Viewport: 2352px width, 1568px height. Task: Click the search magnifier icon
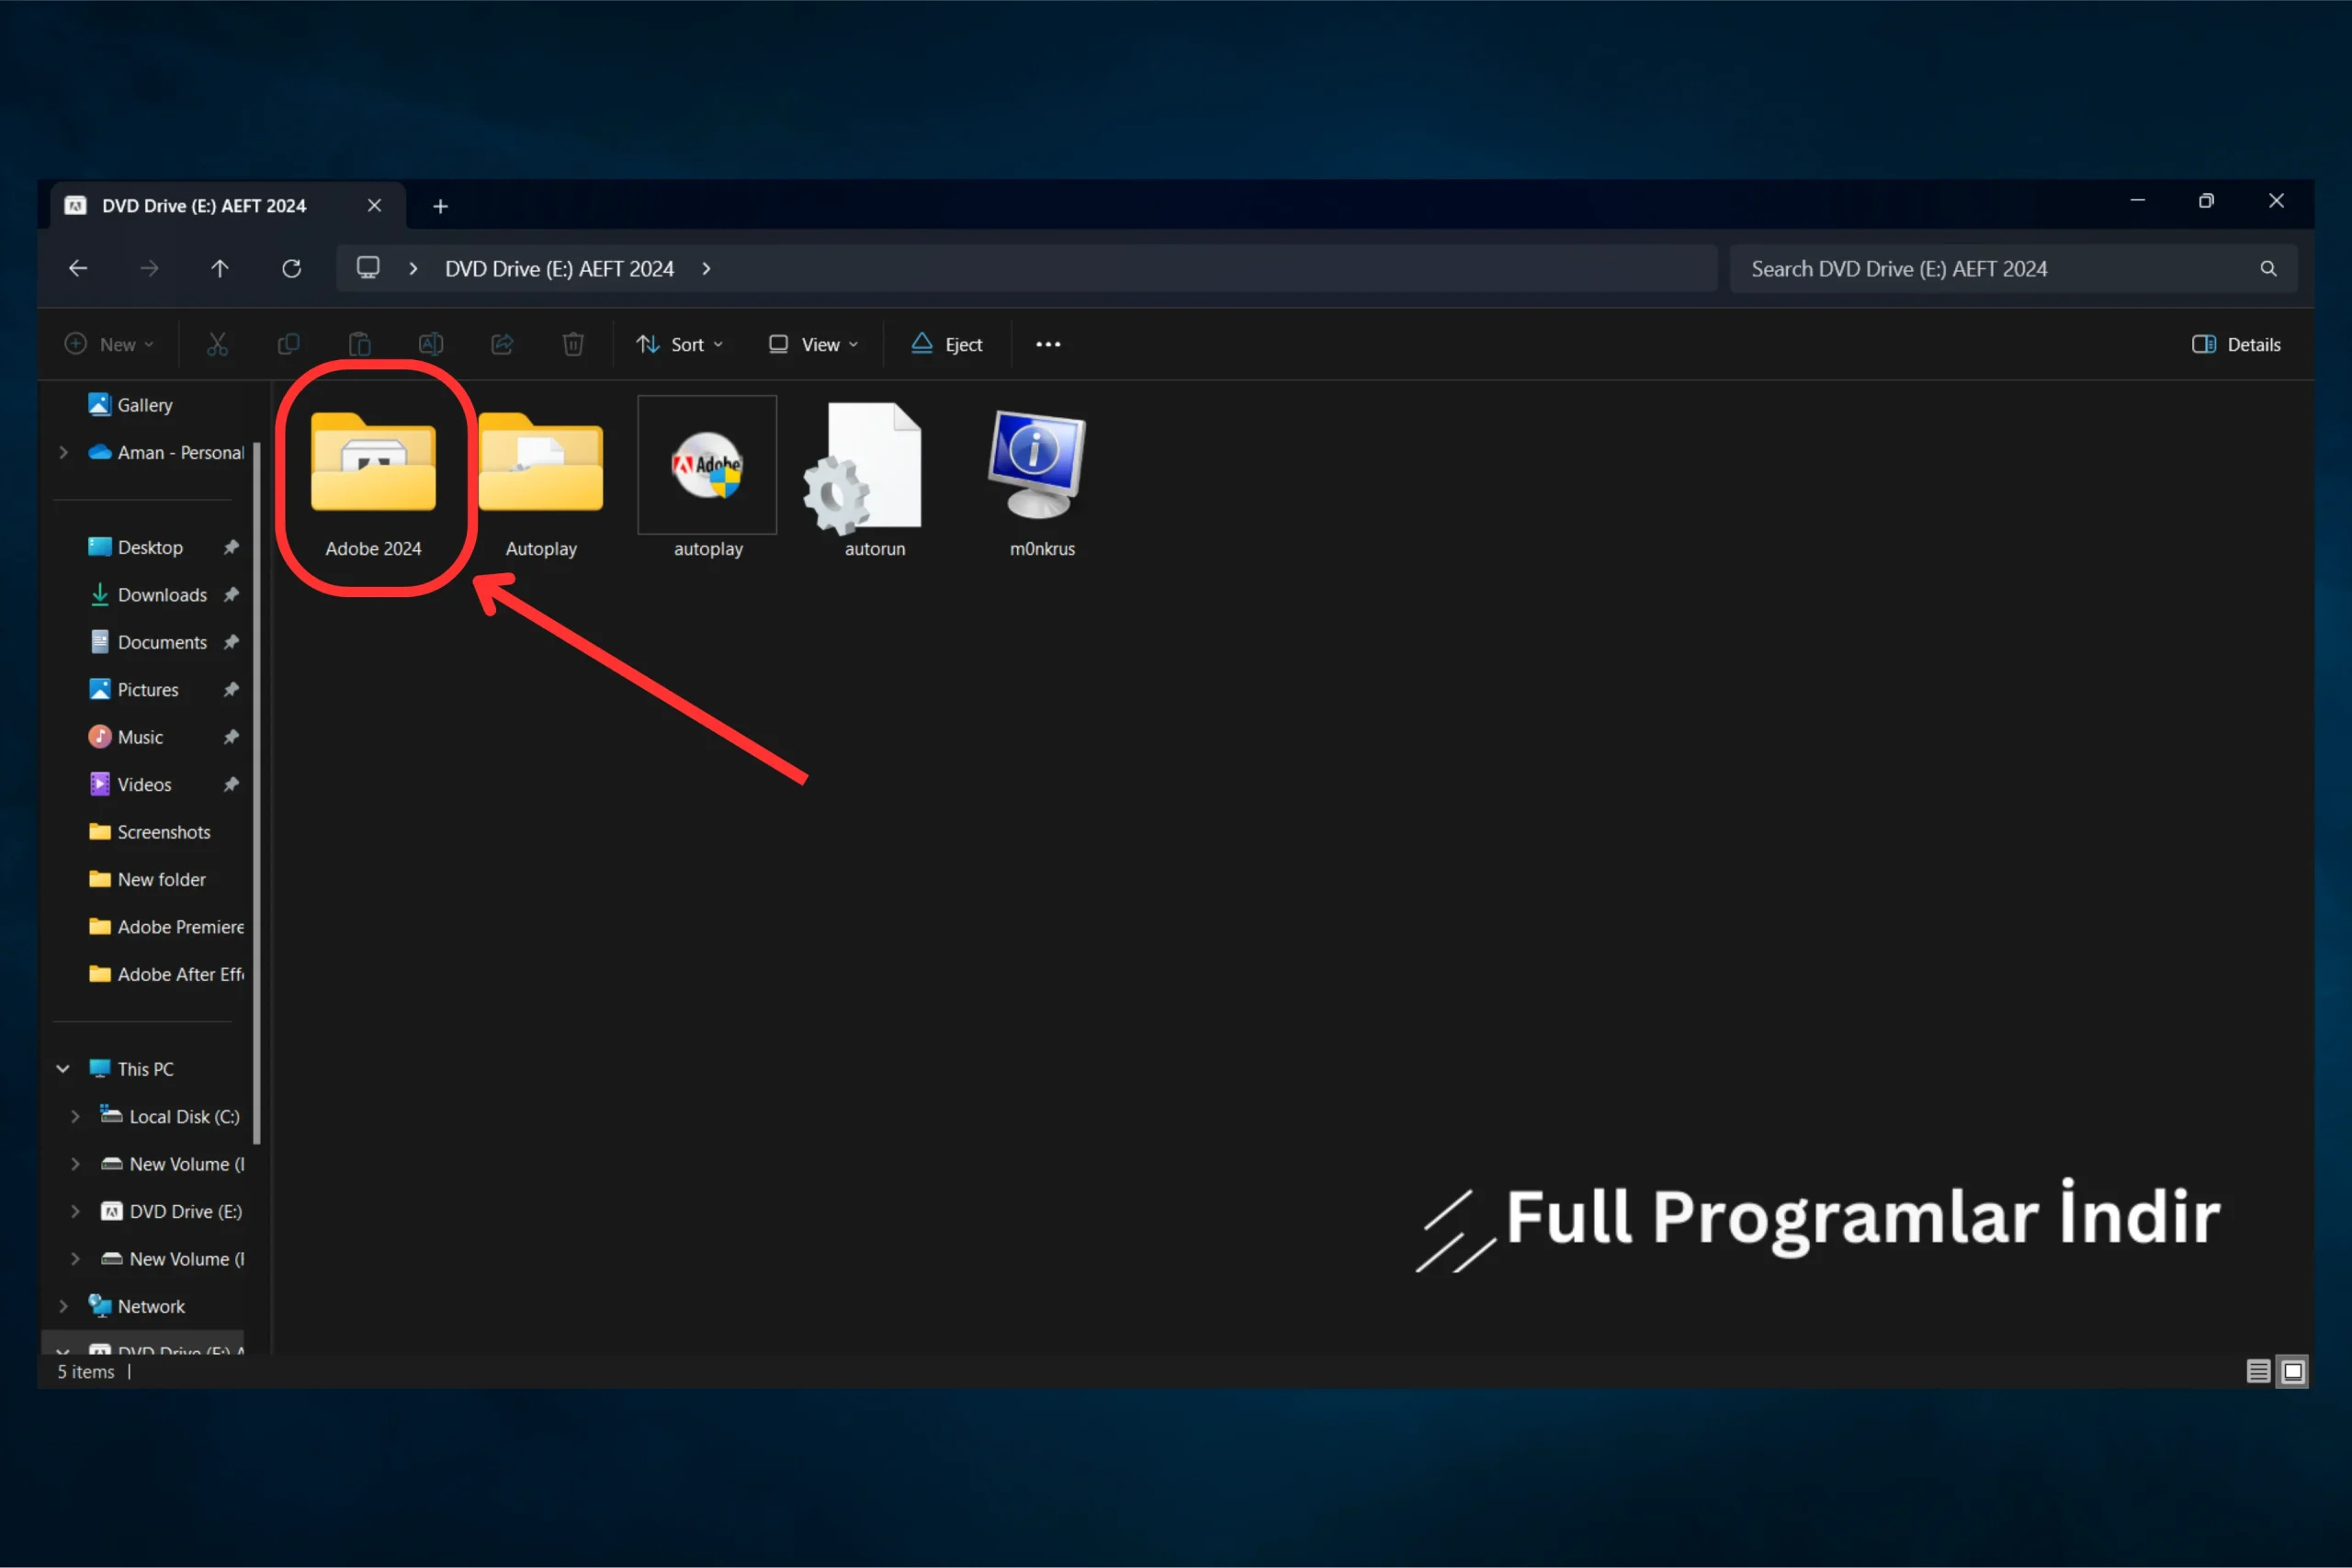2268,268
